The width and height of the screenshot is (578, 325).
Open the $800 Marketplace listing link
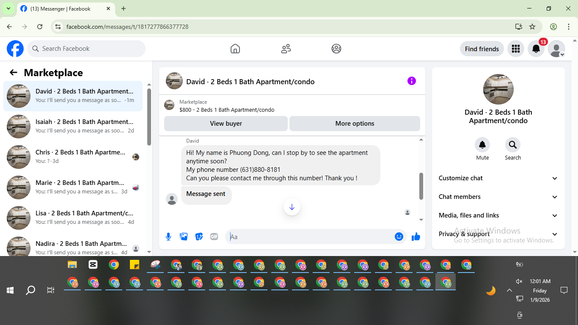click(227, 110)
